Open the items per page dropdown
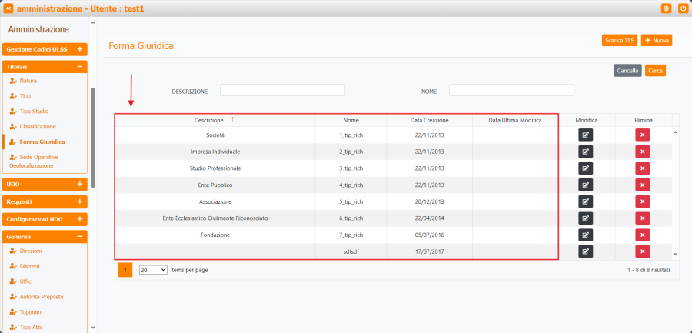The height and width of the screenshot is (333, 692). click(153, 270)
